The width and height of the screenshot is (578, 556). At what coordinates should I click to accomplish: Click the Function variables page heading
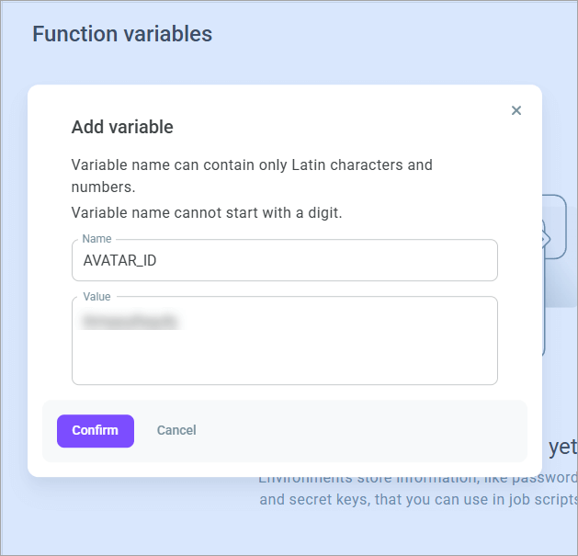(x=122, y=34)
